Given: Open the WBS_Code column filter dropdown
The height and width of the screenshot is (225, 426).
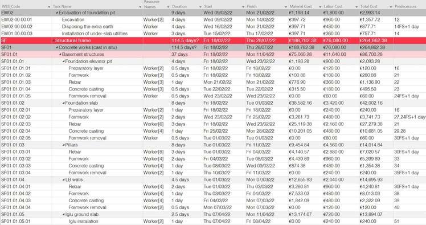Looking at the screenshot, I should [x=49, y=7].
